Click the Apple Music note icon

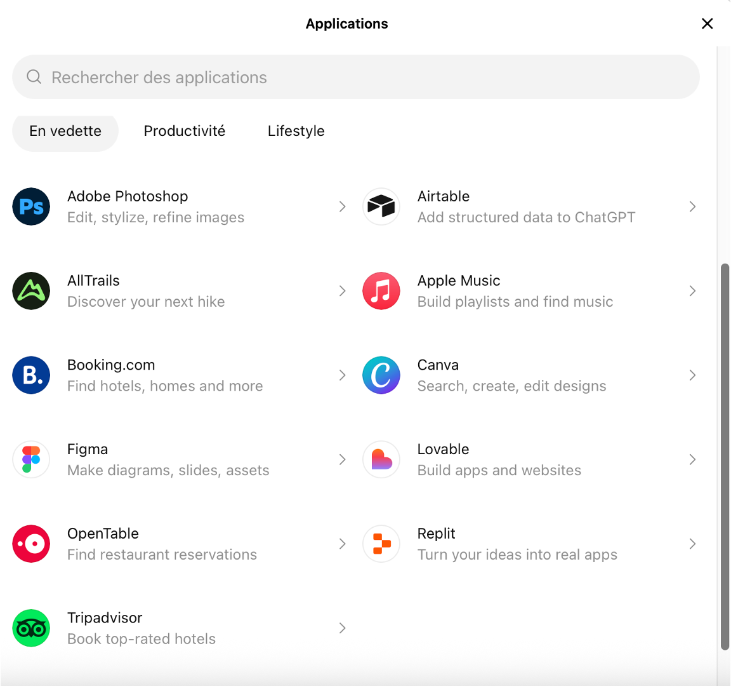click(x=381, y=291)
